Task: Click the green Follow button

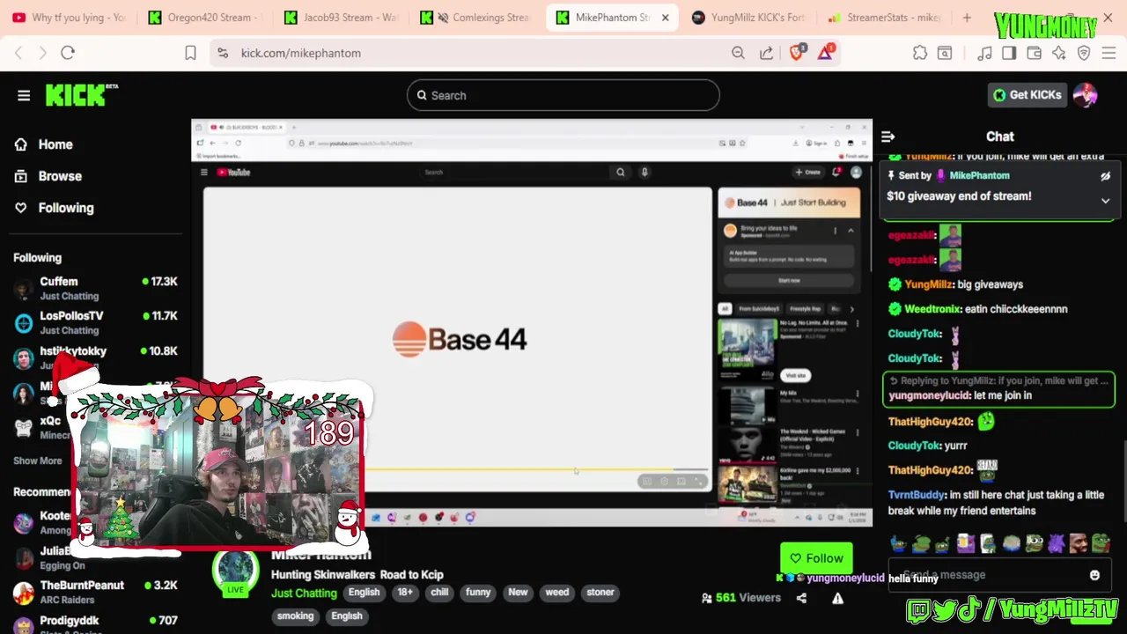Action: (816, 558)
